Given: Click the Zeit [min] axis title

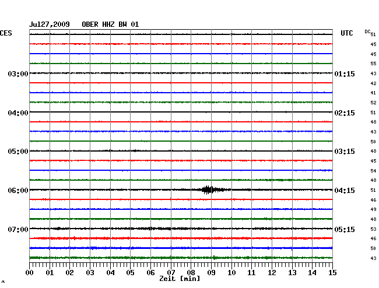Looking at the screenshot, I should pos(180,279).
